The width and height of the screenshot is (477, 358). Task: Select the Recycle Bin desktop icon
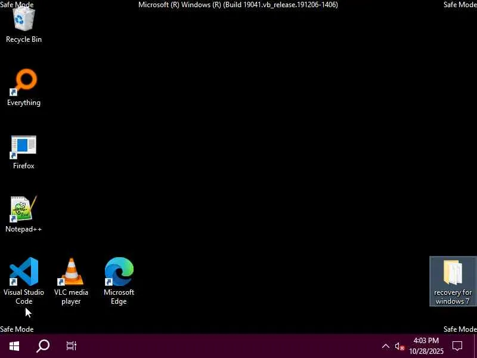tap(24, 26)
